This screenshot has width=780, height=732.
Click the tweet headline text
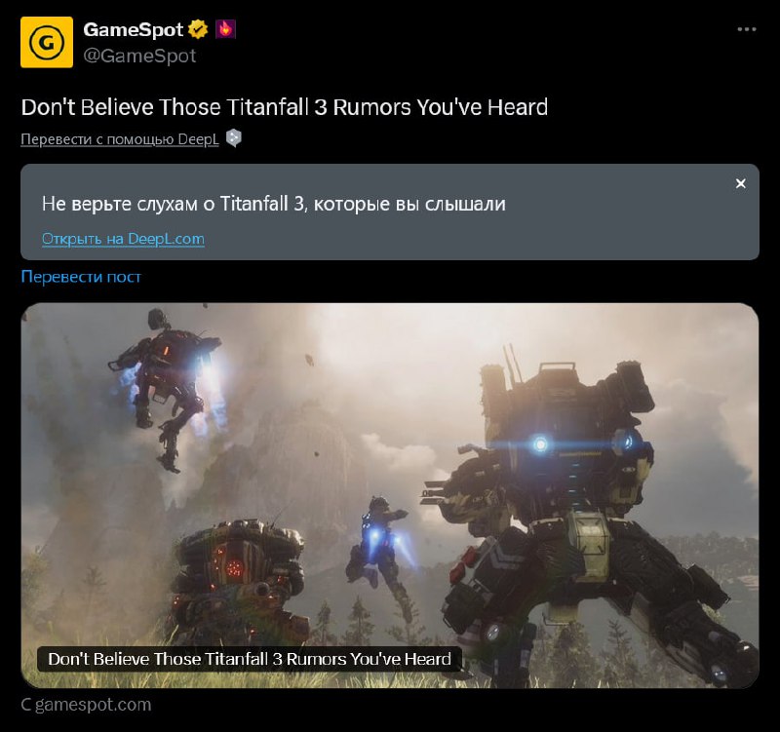coord(285,107)
